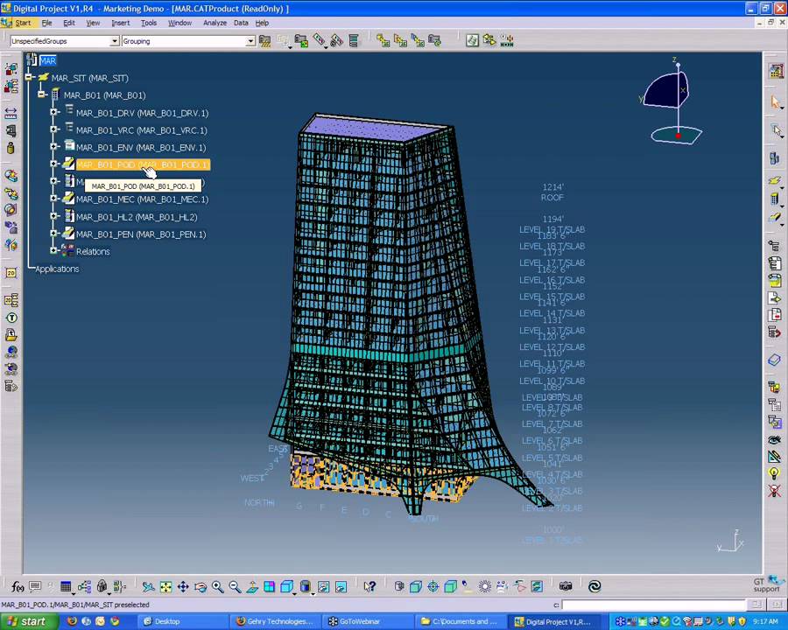Click the command input field

pos(654,605)
